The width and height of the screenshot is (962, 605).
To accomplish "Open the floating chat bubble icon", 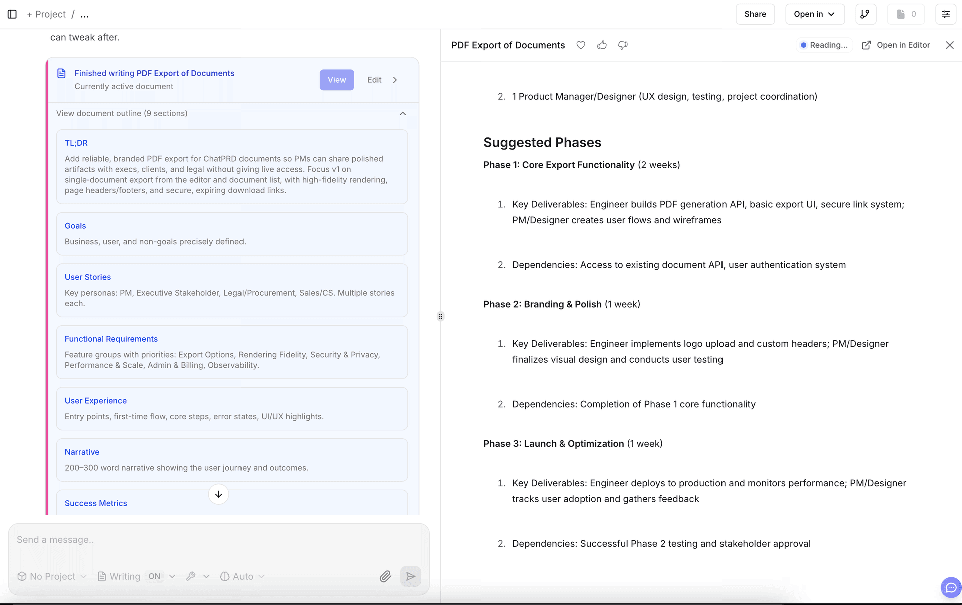I will [x=950, y=588].
